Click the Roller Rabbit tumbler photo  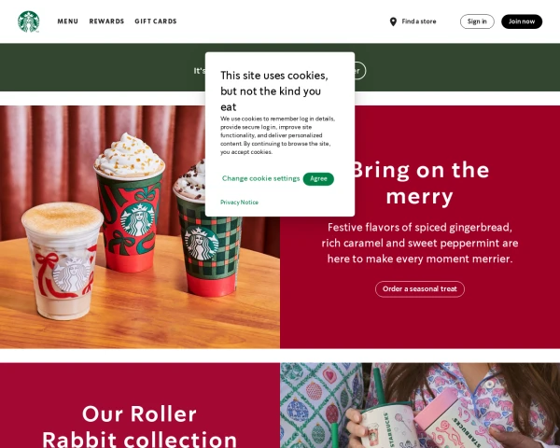click(420, 405)
